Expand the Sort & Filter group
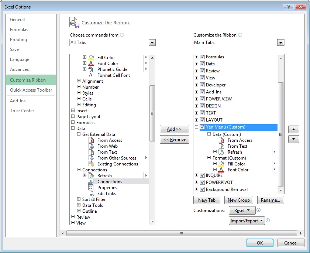310x253 pixels. [79, 199]
